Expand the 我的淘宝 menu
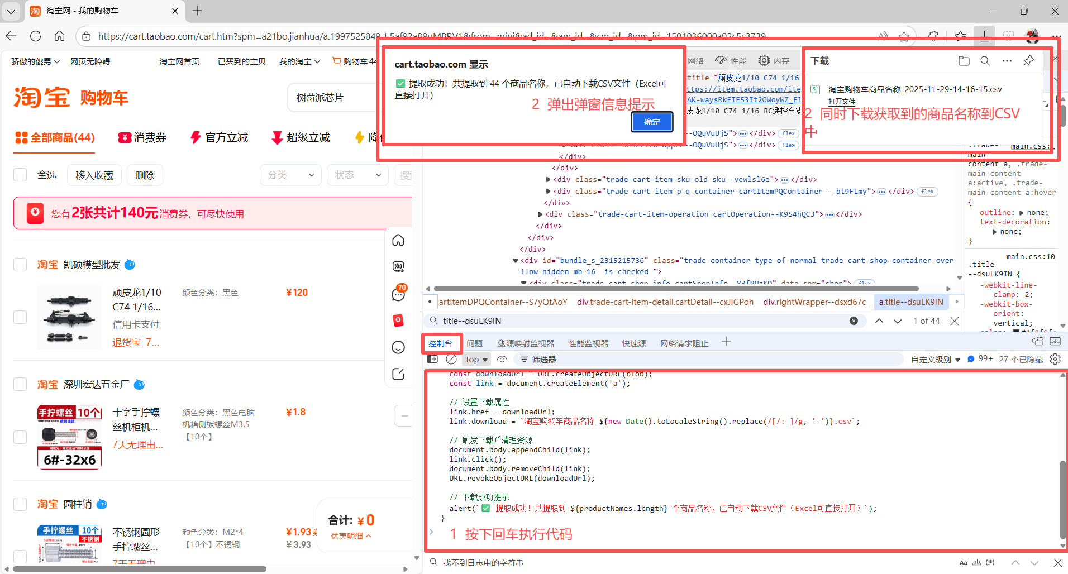The width and height of the screenshot is (1068, 574). click(x=299, y=61)
